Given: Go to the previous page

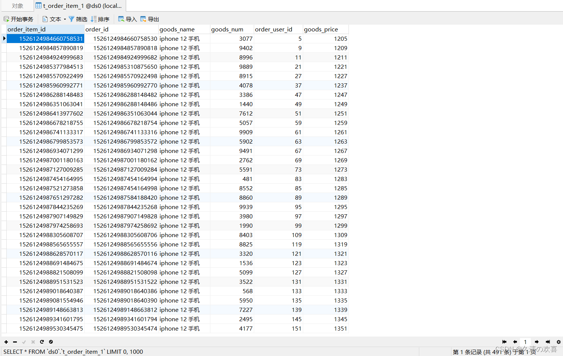Looking at the screenshot, I should [x=515, y=342].
